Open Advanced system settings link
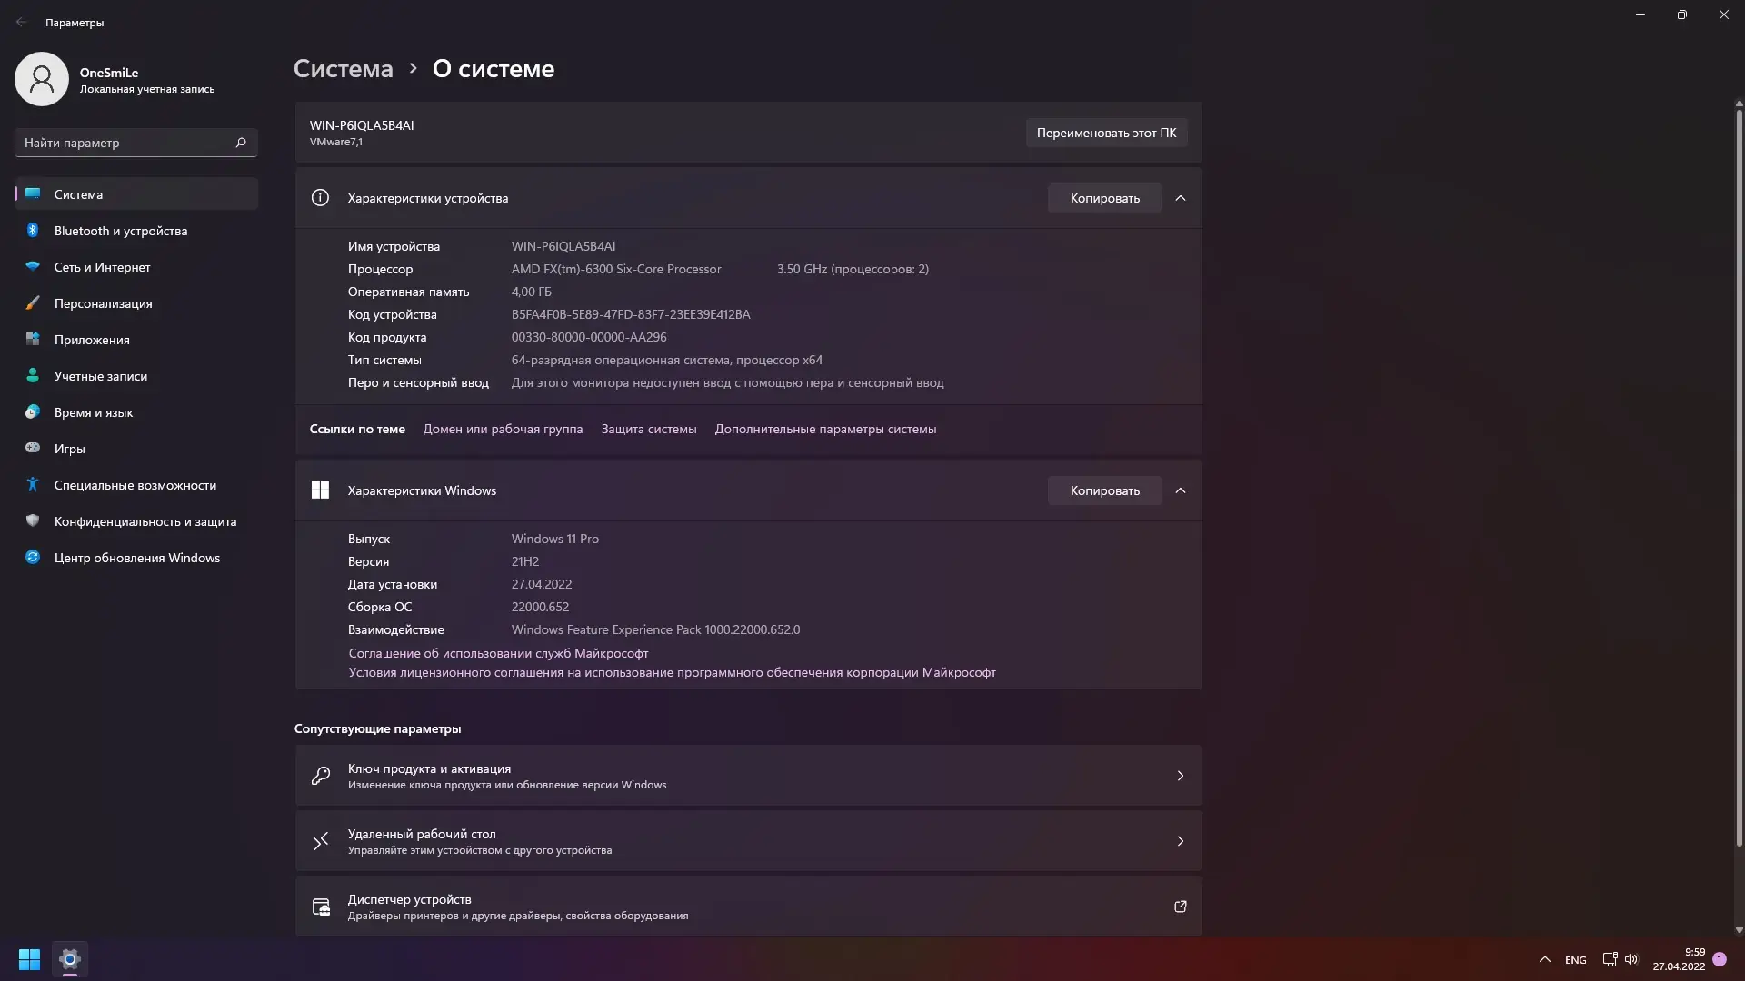This screenshot has height=981, width=1745. (x=824, y=429)
